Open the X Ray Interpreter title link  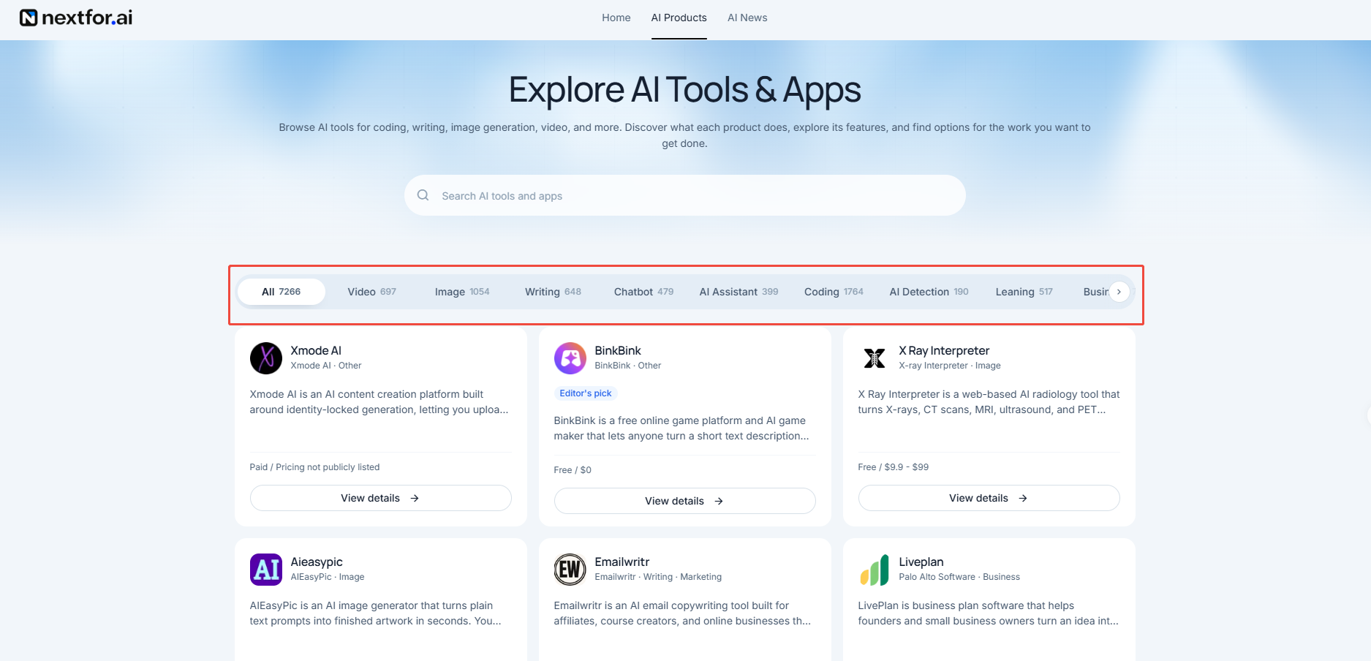click(x=944, y=351)
